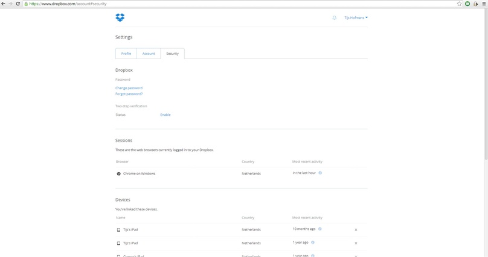Click info icon for second Tijs's iPad
Viewport: 488px width, 257px height.
313,243
